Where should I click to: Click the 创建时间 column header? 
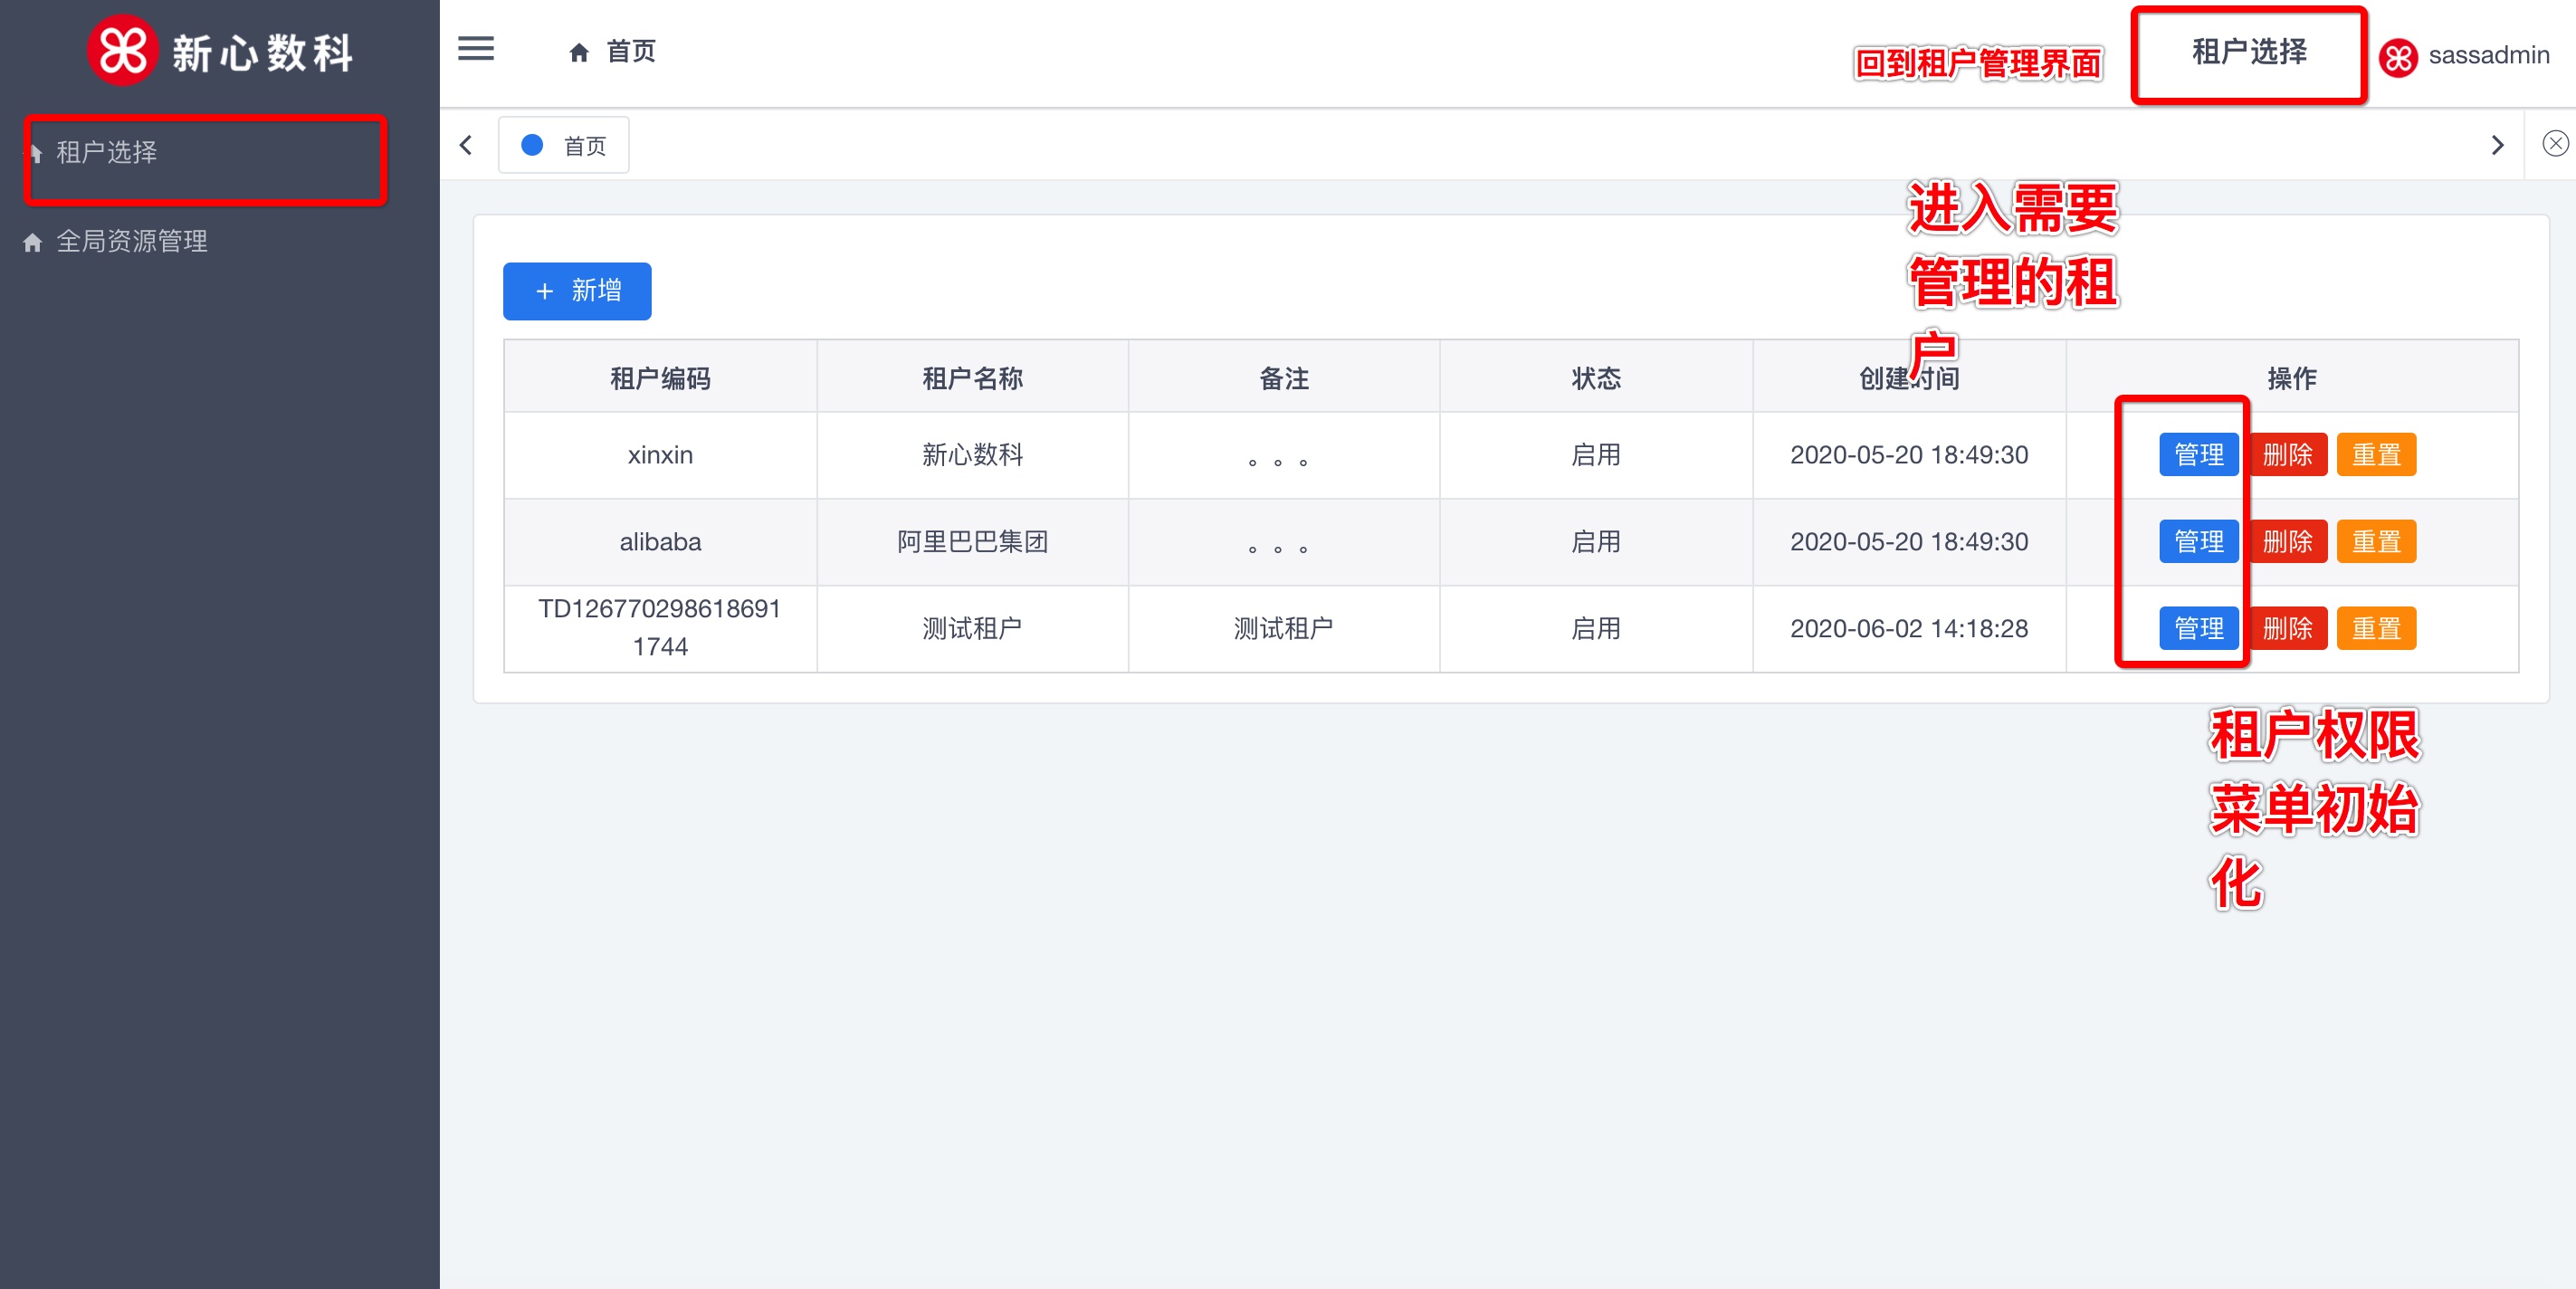(x=1908, y=378)
